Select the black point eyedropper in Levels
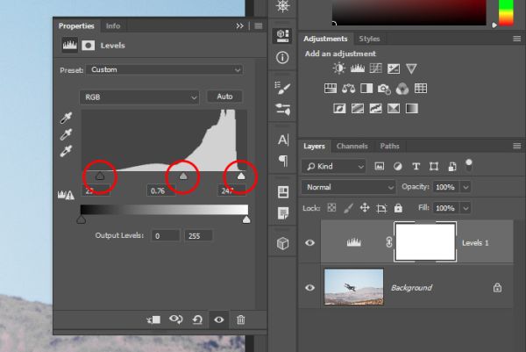This screenshot has width=526, height=352. click(x=66, y=118)
